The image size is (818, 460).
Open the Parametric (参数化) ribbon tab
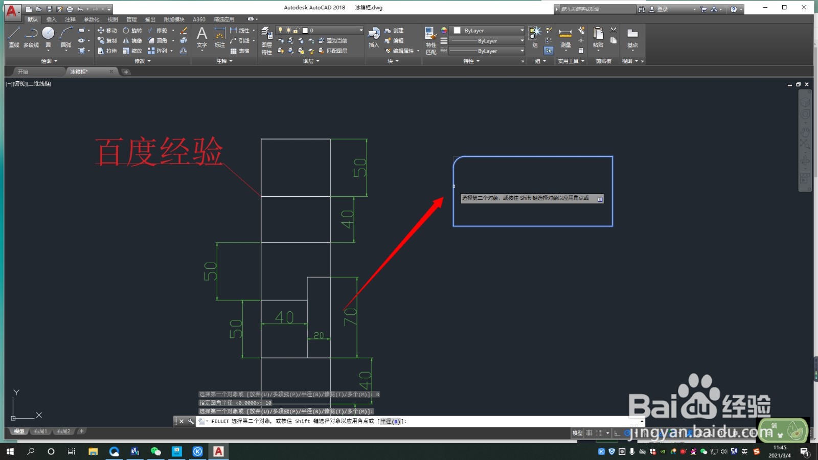pyautogui.click(x=92, y=19)
